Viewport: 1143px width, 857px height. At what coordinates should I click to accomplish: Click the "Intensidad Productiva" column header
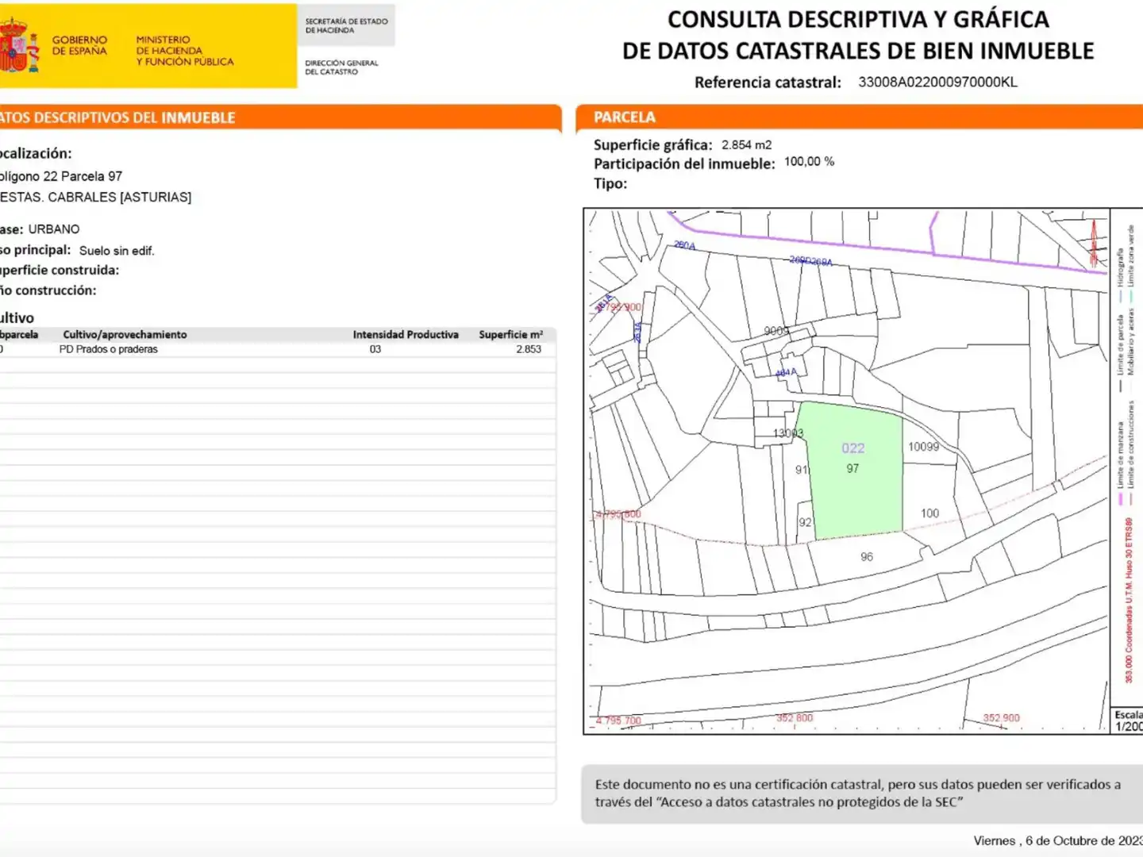406,335
